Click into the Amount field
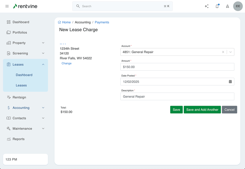 (x=177, y=67)
